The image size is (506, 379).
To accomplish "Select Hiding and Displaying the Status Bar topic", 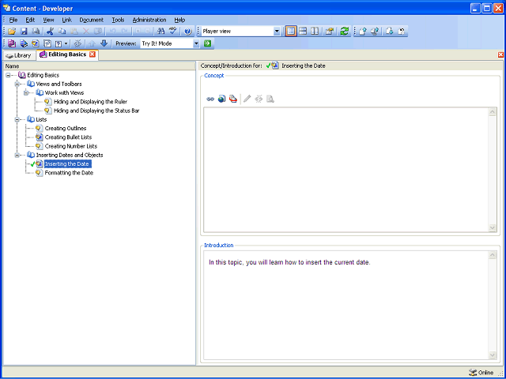I will [x=96, y=111].
